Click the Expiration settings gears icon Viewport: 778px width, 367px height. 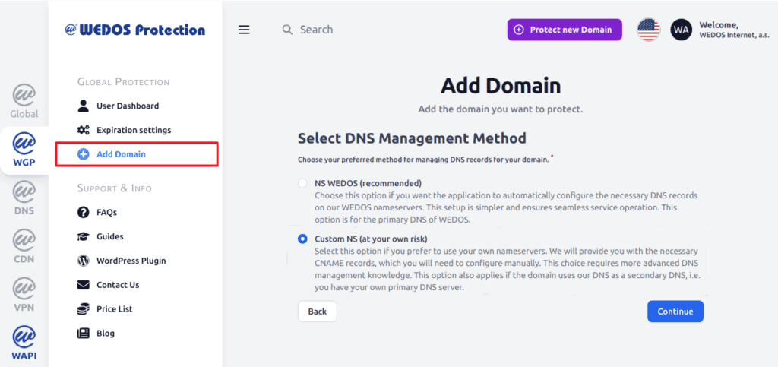click(84, 130)
